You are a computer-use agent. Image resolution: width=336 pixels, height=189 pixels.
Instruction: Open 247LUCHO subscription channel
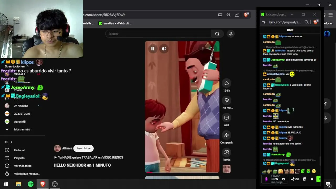click(x=21, y=106)
